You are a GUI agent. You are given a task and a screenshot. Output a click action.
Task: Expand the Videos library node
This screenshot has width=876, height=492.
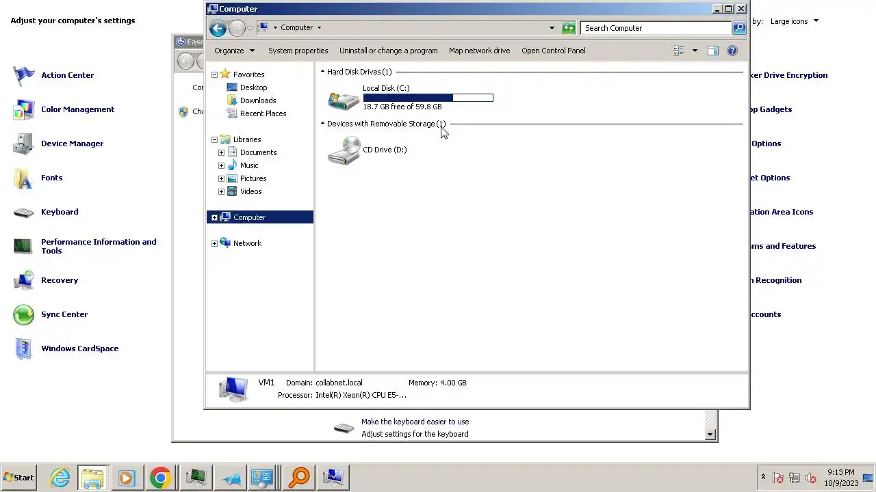pos(221,191)
